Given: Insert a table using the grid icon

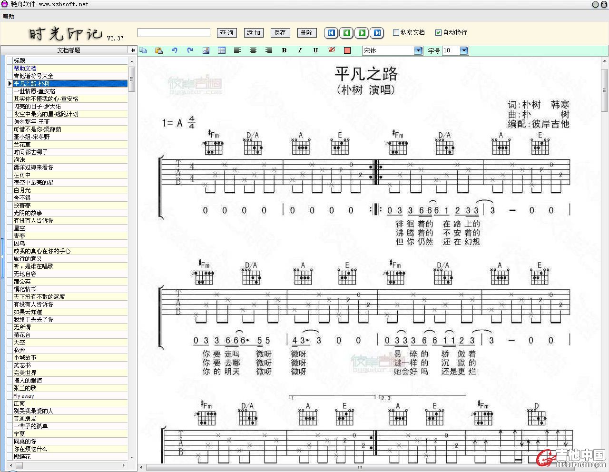Looking at the screenshot, I should pos(222,50).
